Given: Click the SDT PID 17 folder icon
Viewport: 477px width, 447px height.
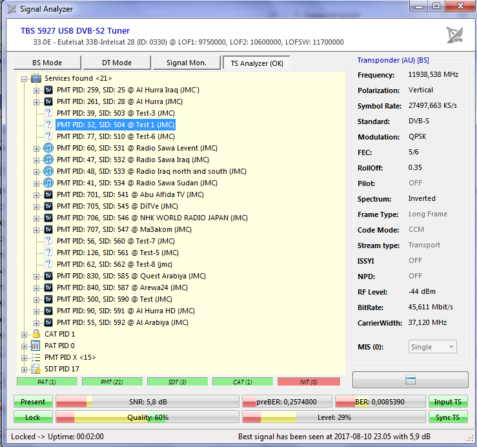Looking at the screenshot, I should pos(36,369).
